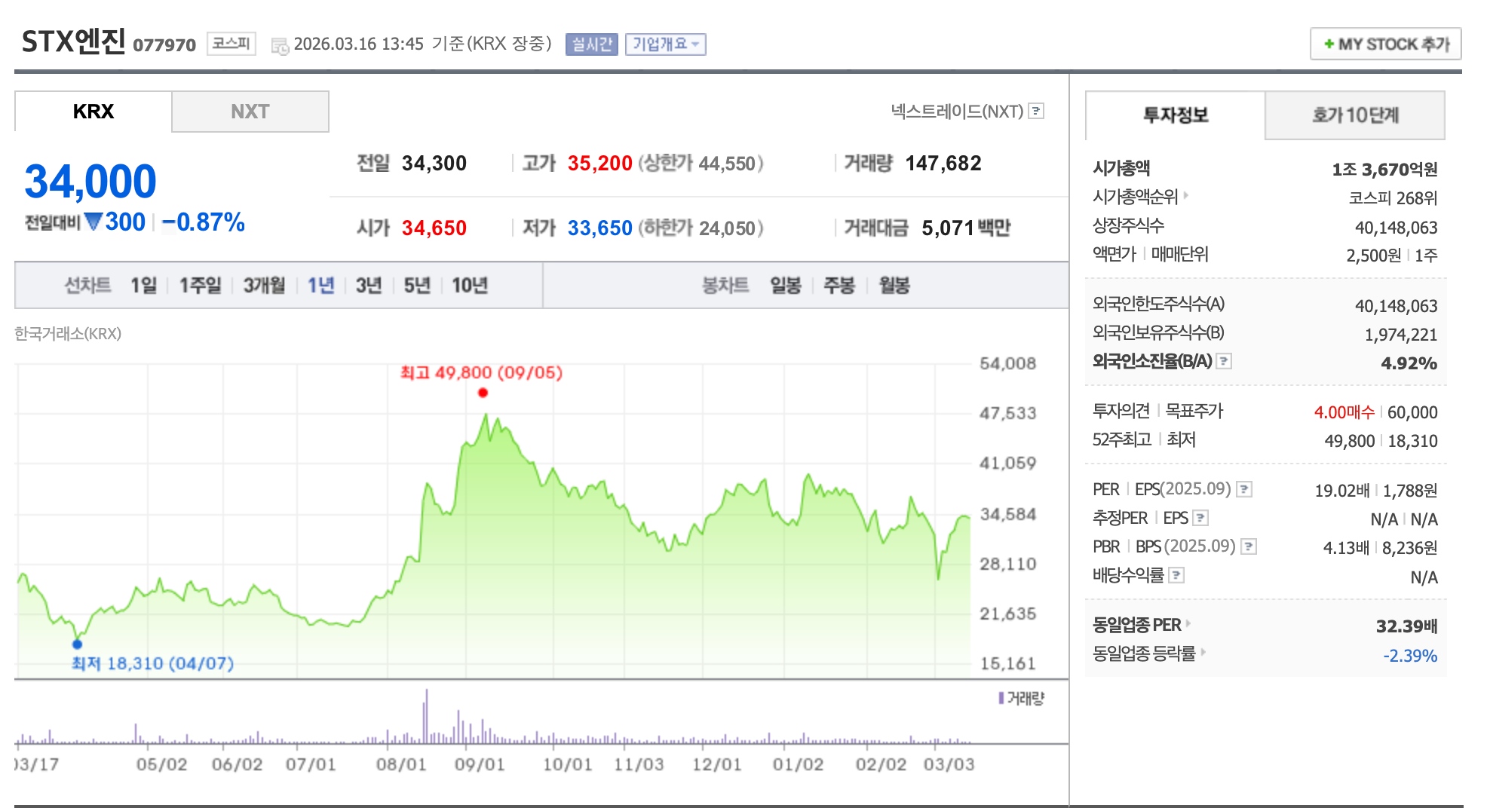Open the 추정PER EPS help icon
1487x808 pixels.
[1201, 518]
